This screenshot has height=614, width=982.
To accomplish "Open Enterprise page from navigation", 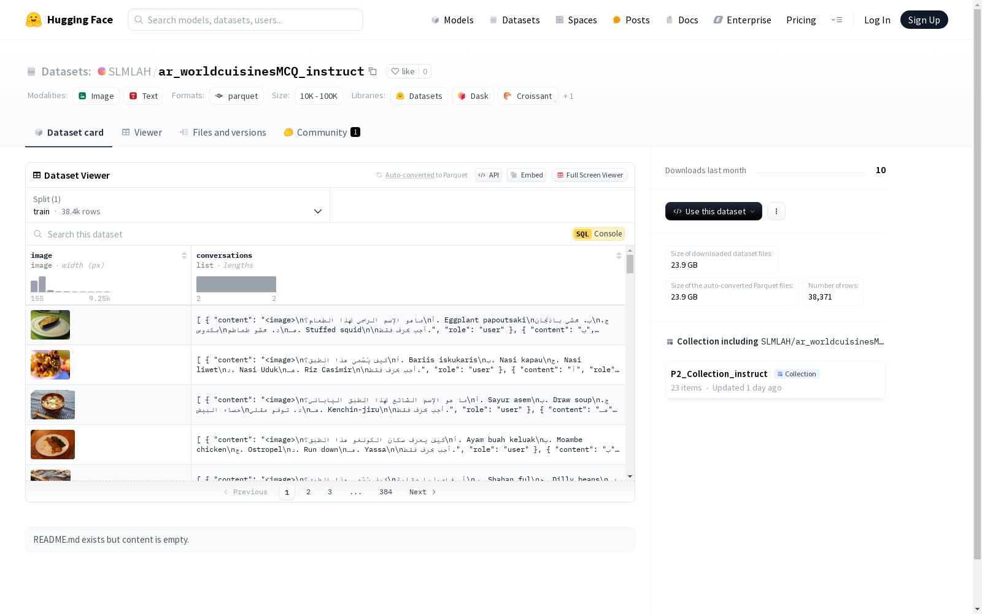I will click(x=742, y=20).
